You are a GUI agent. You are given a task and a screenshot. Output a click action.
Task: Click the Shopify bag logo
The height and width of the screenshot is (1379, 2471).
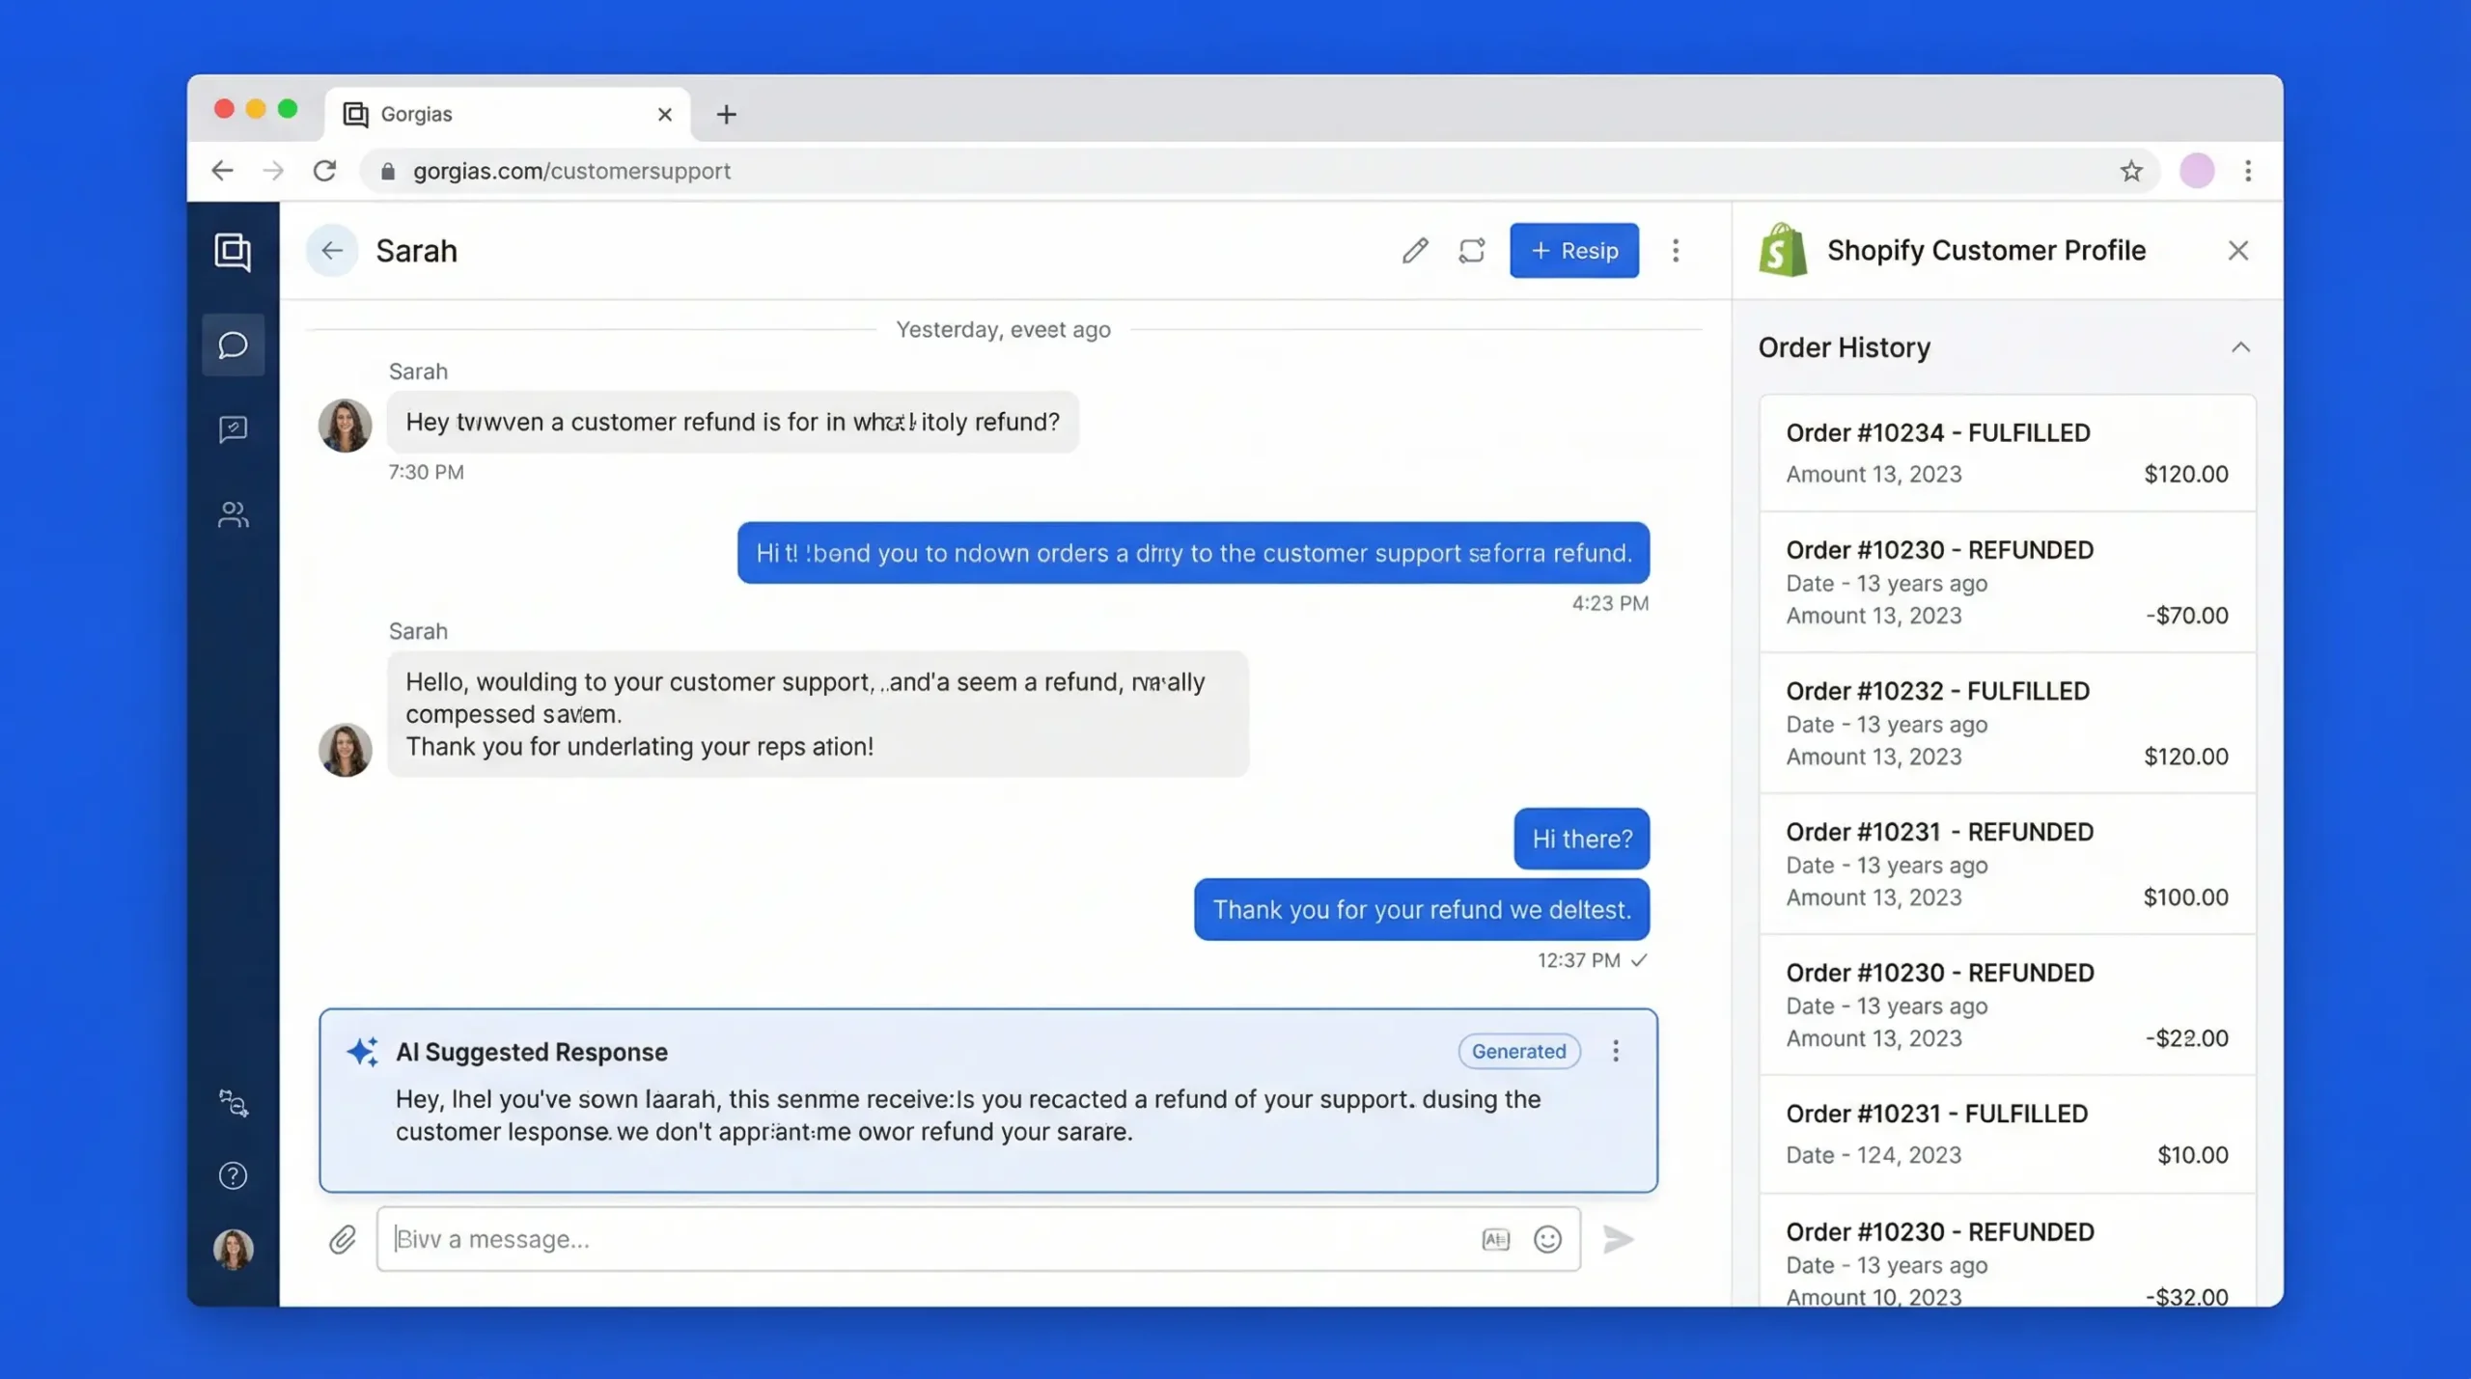1782,250
